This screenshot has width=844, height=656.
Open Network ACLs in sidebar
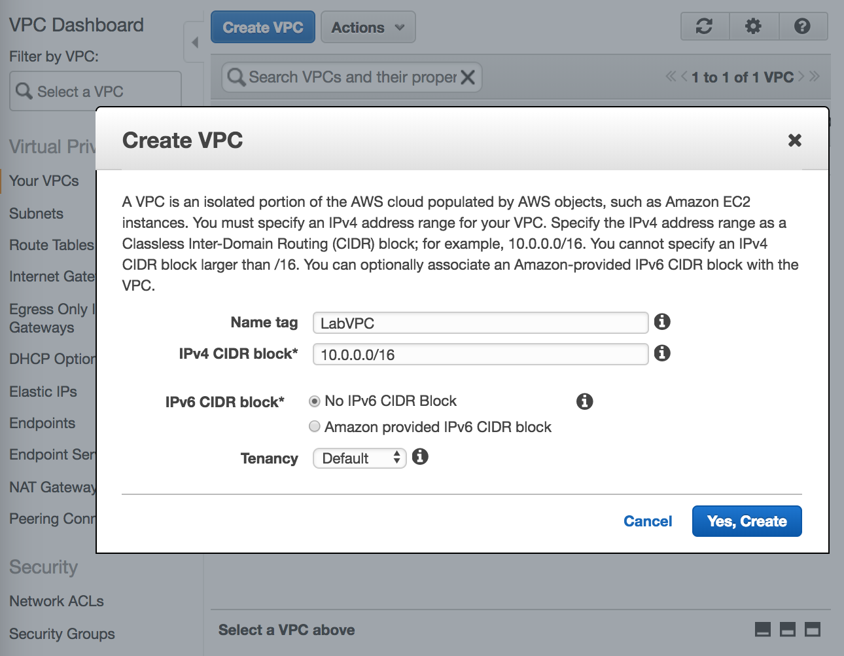56,601
